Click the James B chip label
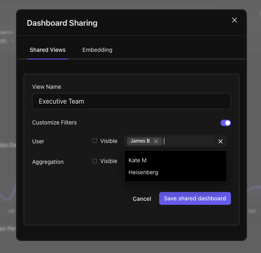Screen dimensions: 261x253 click(x=140, y=141)
